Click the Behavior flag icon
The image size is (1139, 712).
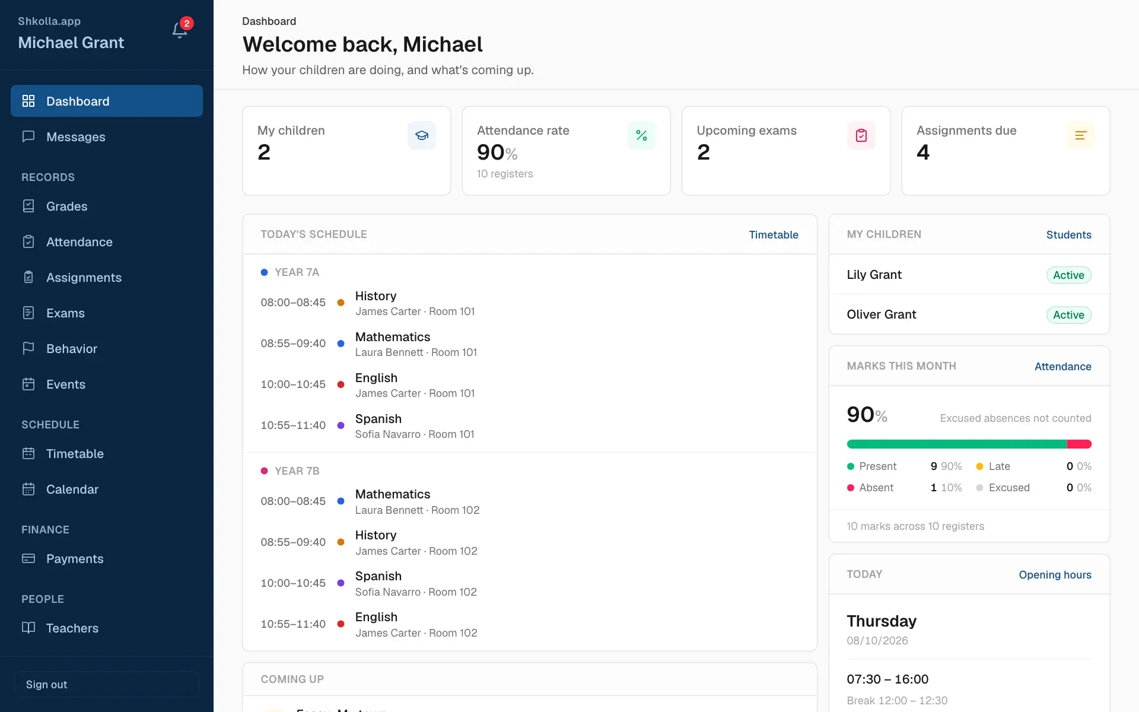28,348
